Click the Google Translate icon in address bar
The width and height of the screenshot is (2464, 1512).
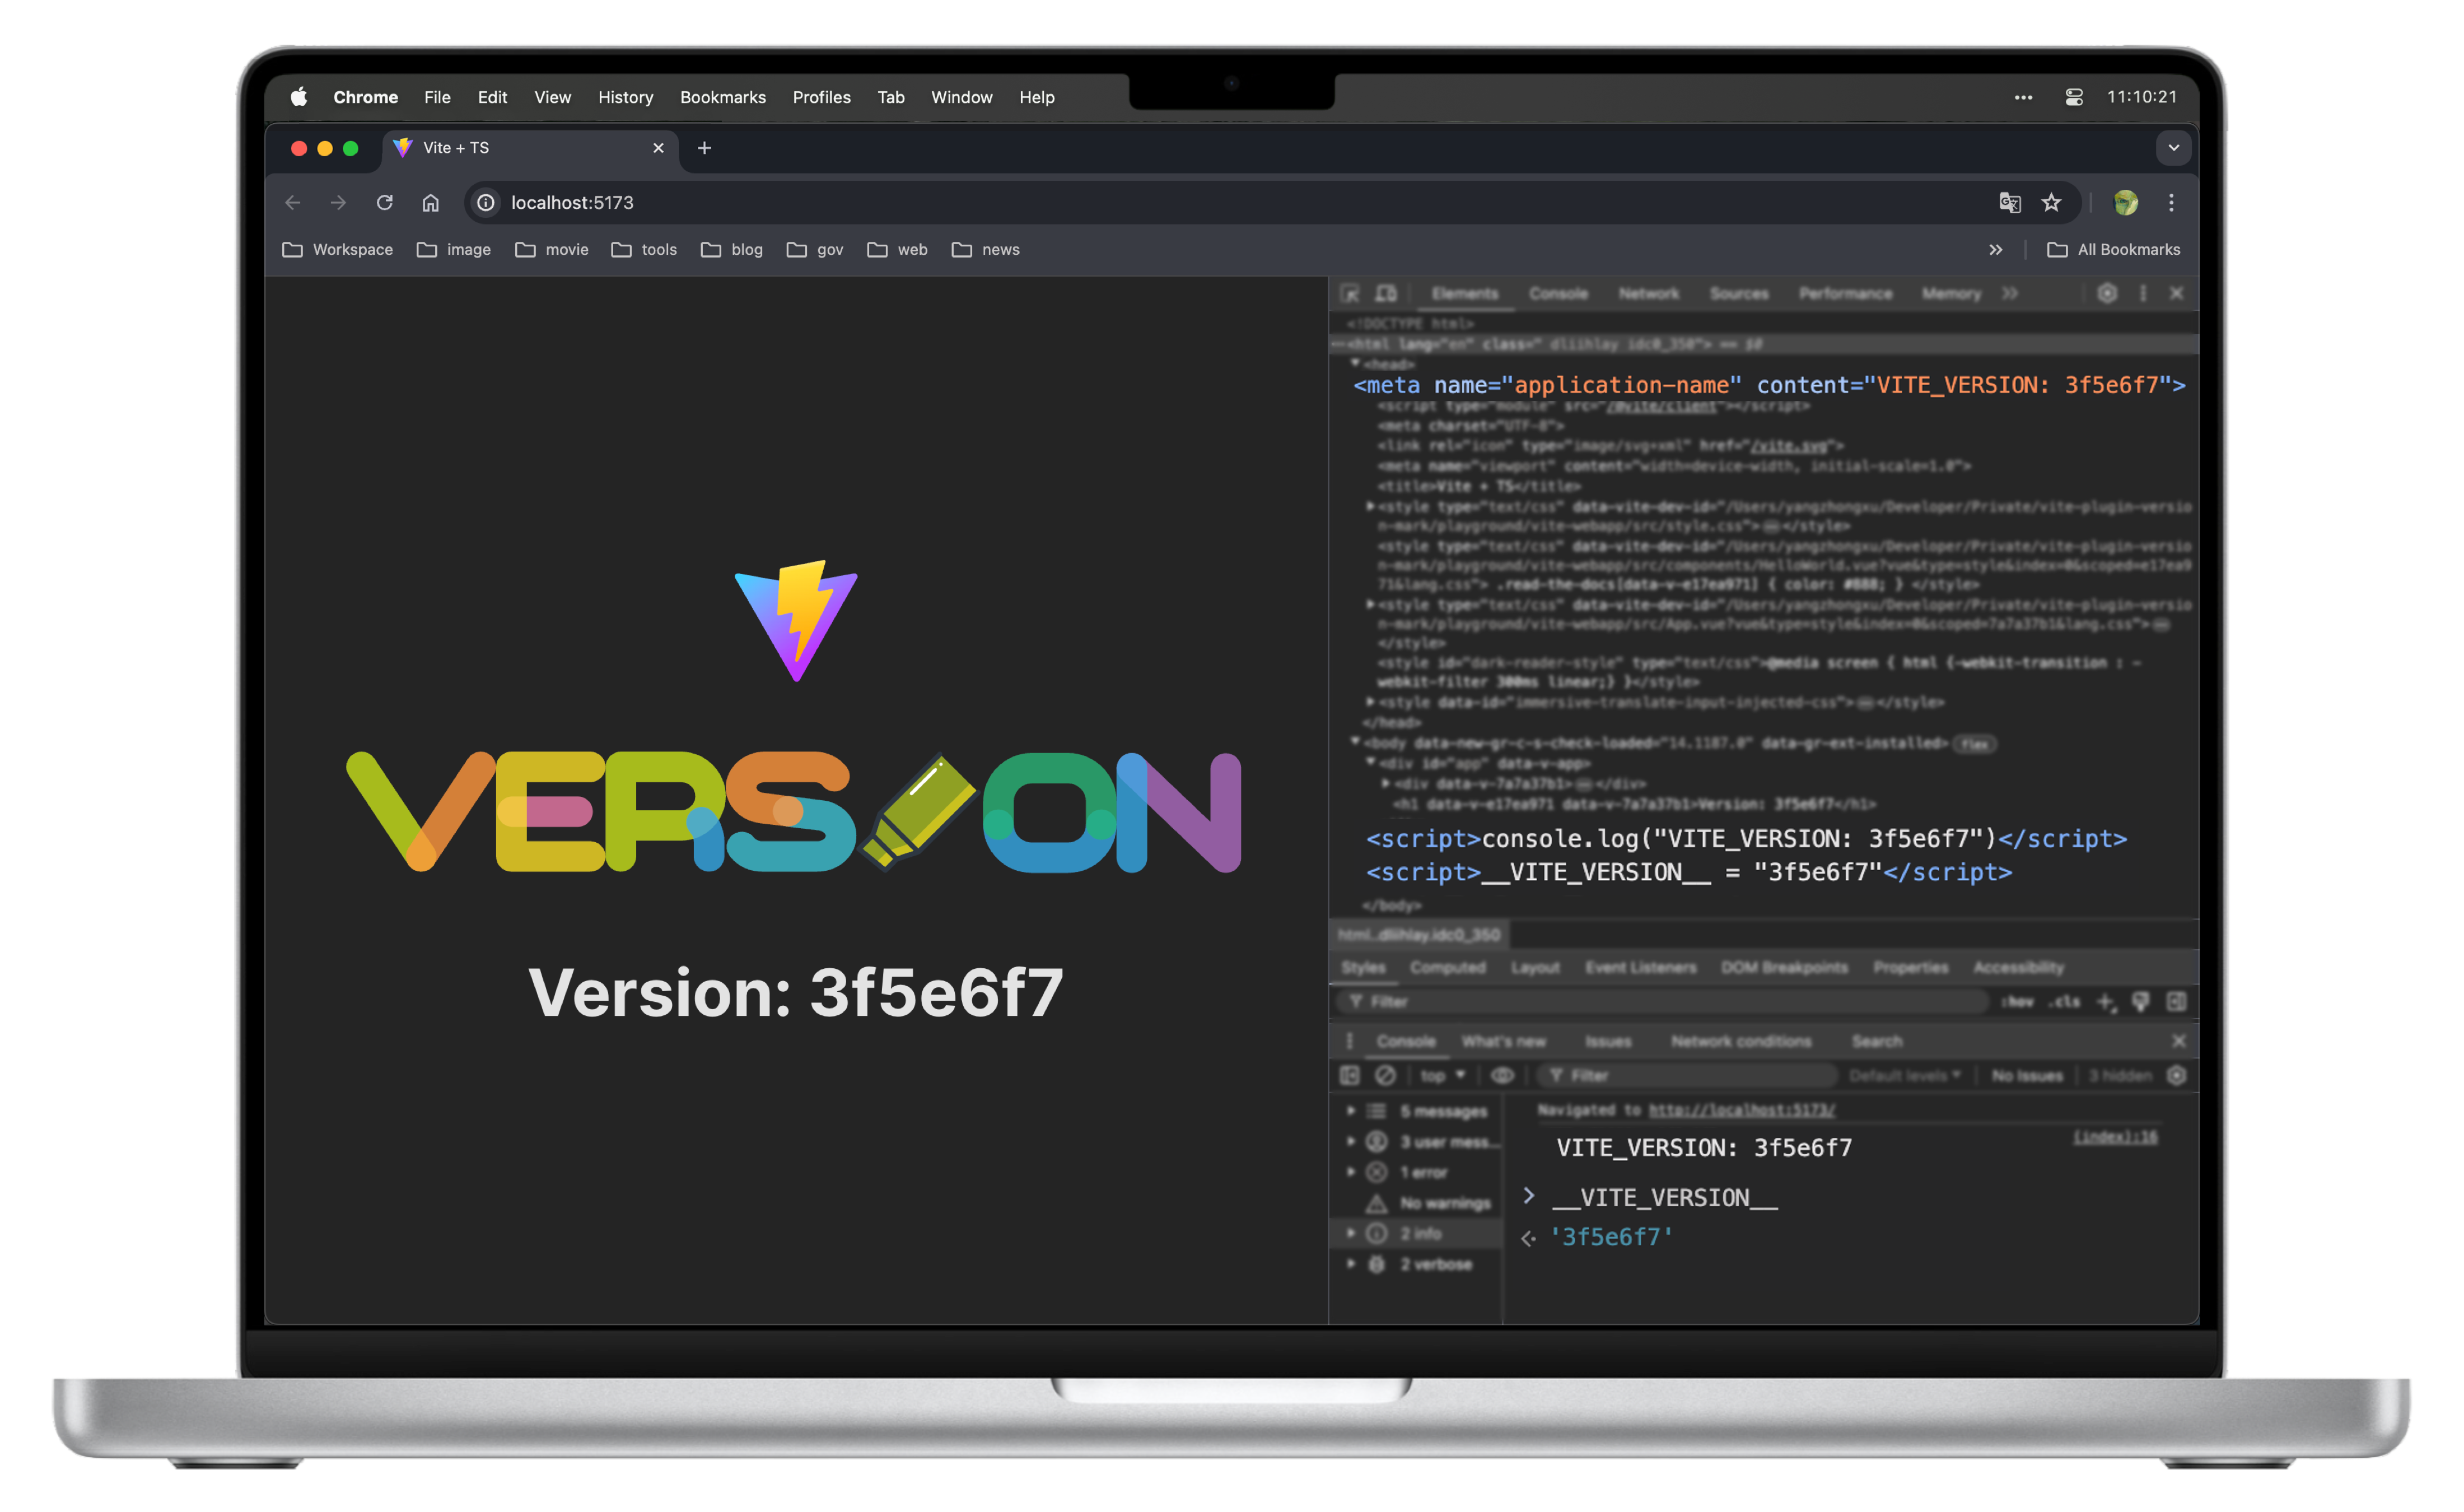2009,203
